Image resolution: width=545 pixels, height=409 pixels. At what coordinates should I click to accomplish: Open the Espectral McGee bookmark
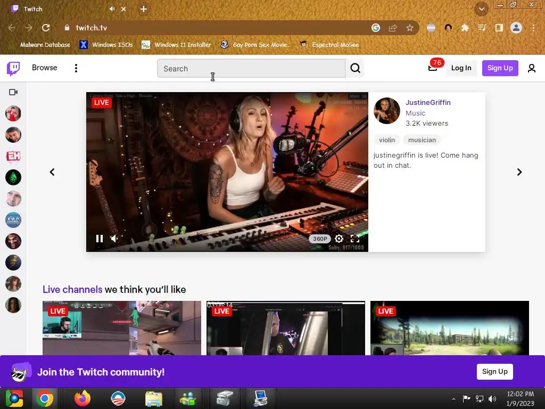(329, 45)
